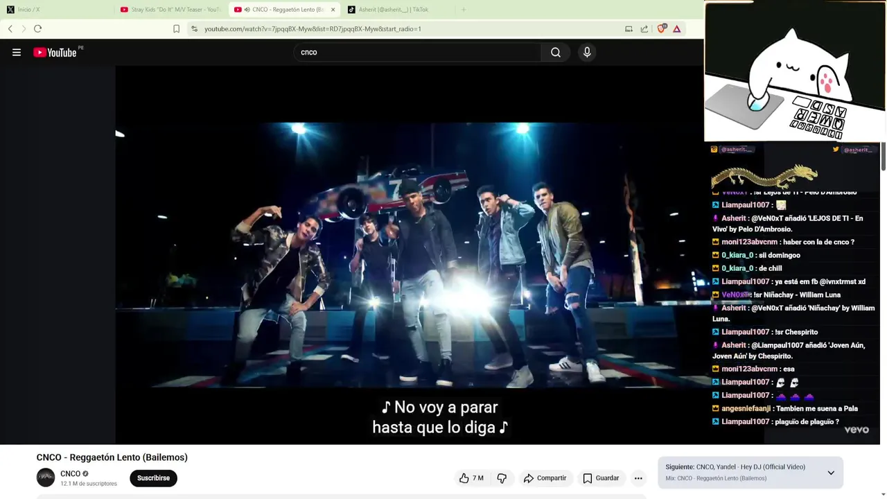Open site settings icon in address bar
The width and height of the screenshot is (887, 499).
coord(195,28)
